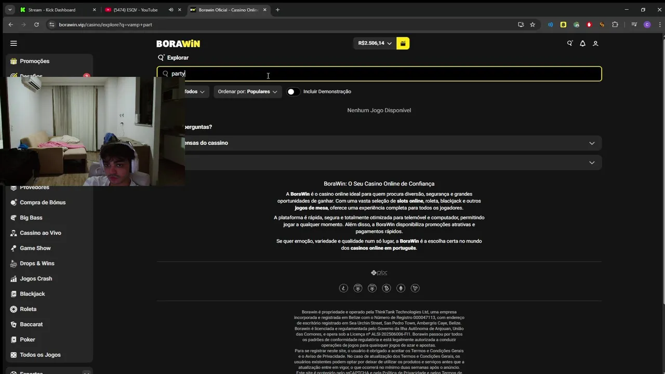665x374 pixels.
Task: Click the Ethereum payment icon
Action: (401, 288)
